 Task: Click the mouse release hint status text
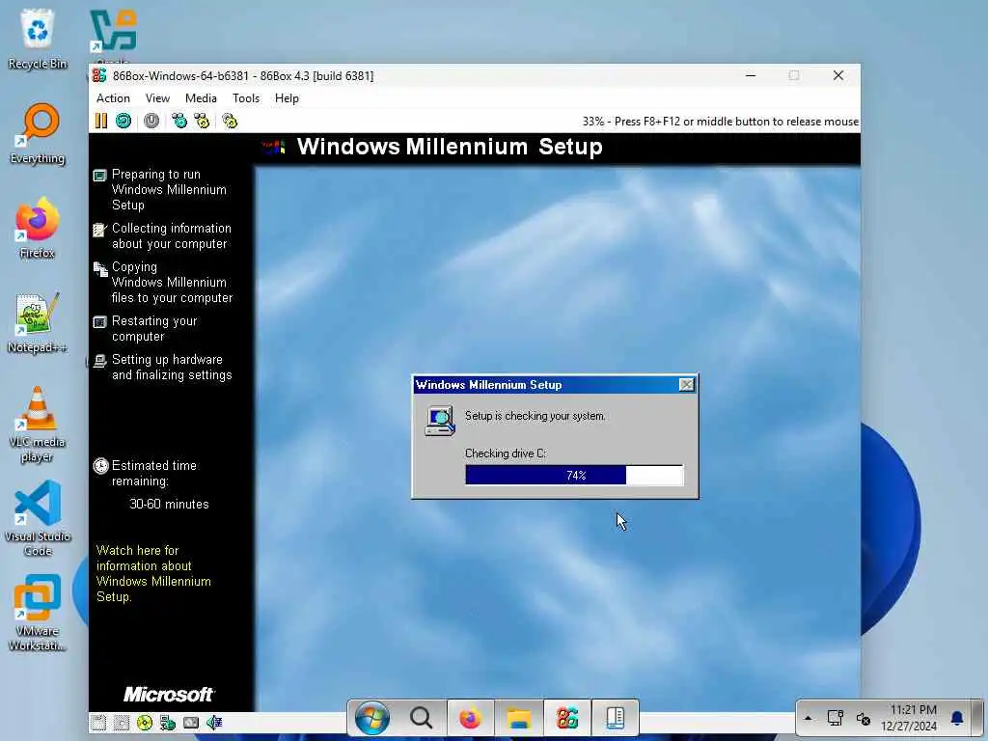[x=720, y=122]
